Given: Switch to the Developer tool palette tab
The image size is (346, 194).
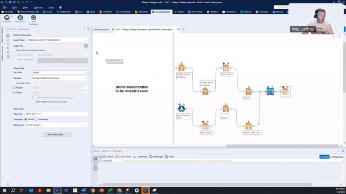Looking at the screenshot, I should pyautogui.click(x=262, y=12).
